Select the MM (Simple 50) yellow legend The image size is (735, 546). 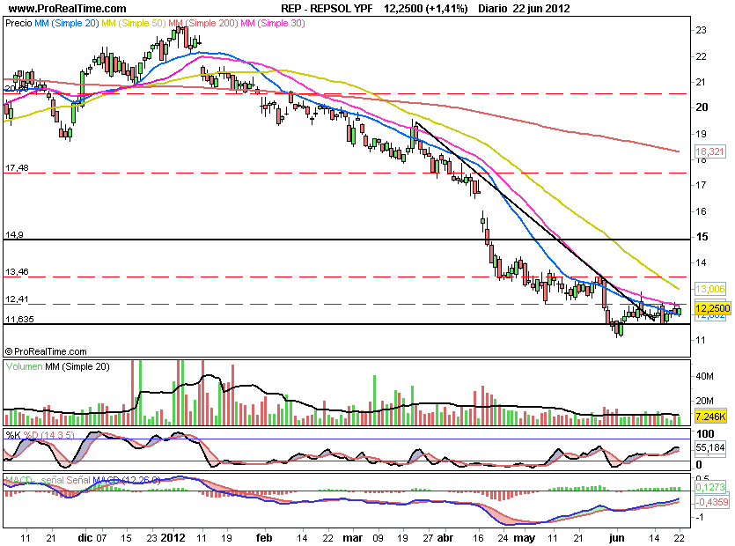[x=134, y=23]
